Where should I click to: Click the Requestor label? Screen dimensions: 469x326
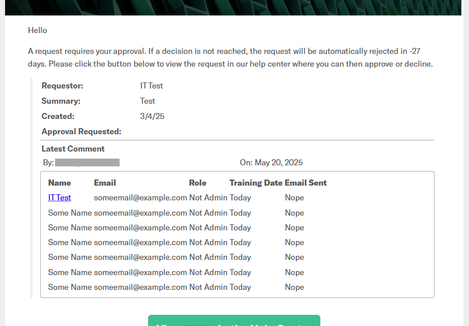[x=62, y=85]
